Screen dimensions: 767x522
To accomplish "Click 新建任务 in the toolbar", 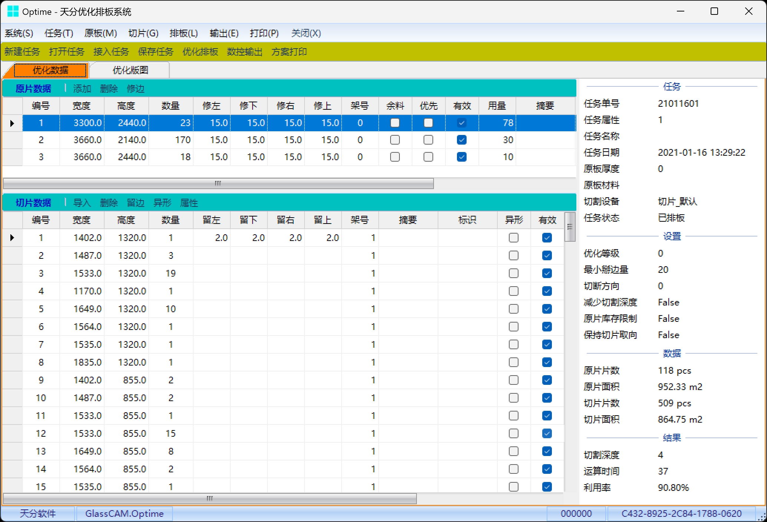I will pos(22,52).
